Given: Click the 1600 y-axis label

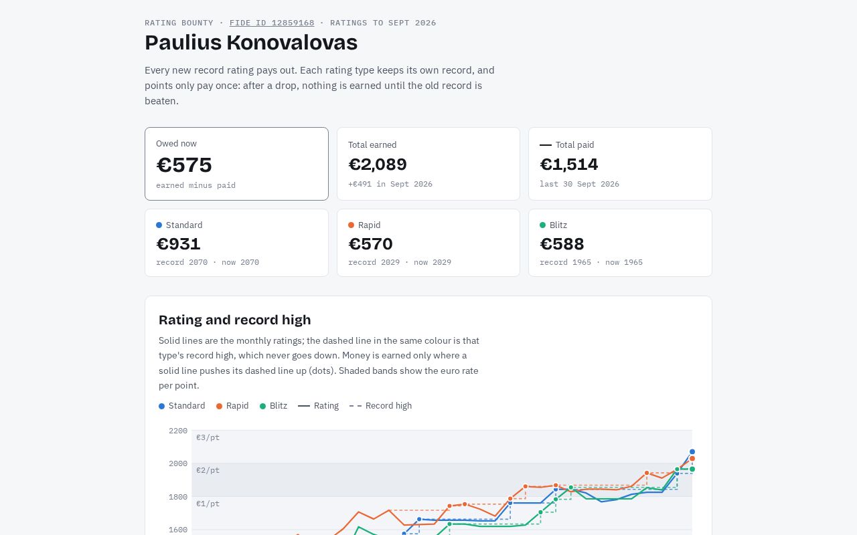Looking at the screenshot, I should (178, 530).
